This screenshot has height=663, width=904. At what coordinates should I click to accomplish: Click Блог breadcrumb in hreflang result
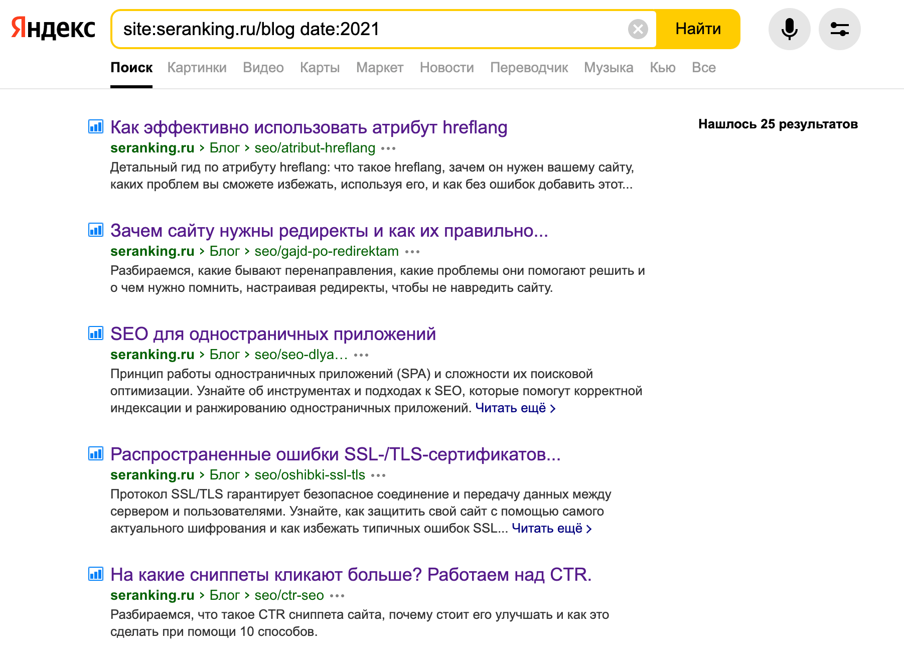point(224,148)
